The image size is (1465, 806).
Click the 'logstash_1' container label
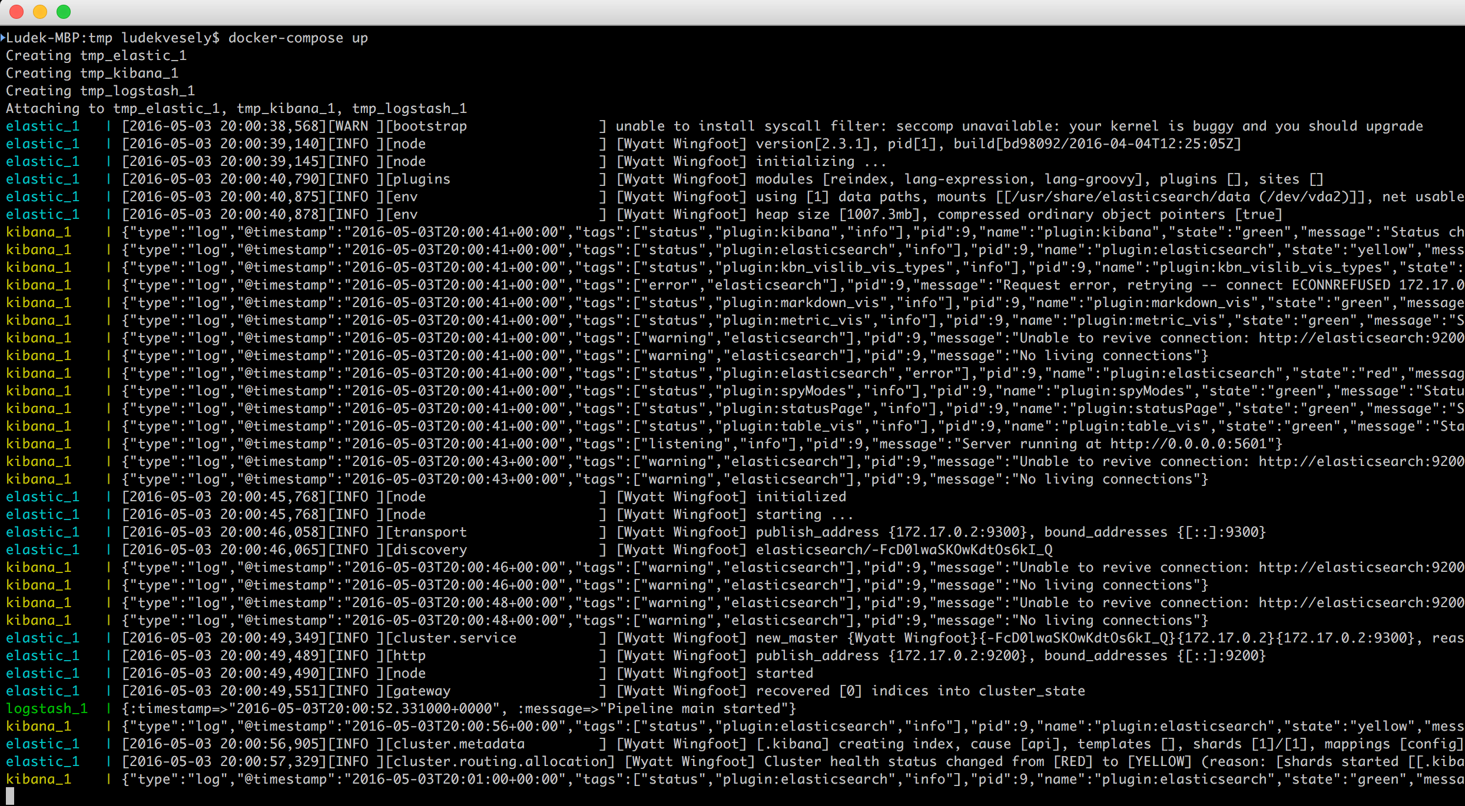coord(47,709)
